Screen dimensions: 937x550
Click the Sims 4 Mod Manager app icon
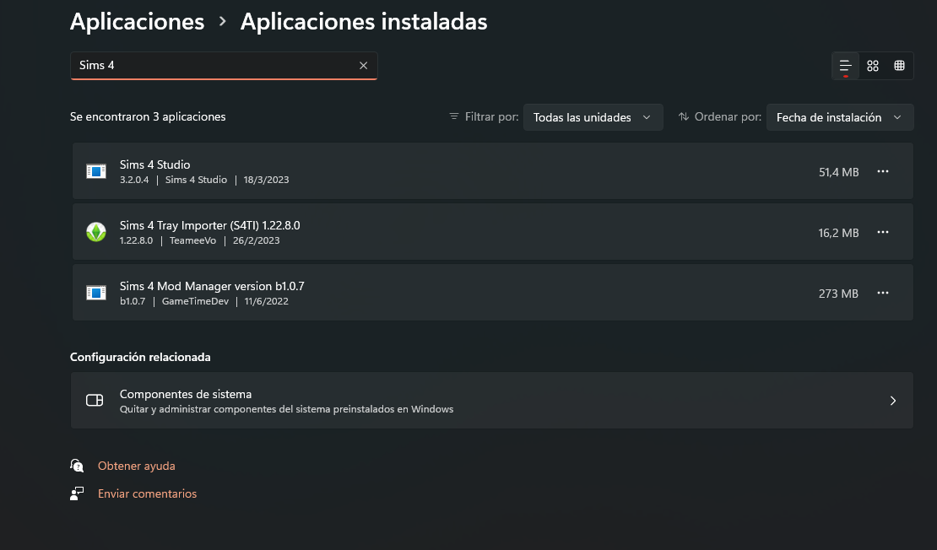tap(95, 293)
